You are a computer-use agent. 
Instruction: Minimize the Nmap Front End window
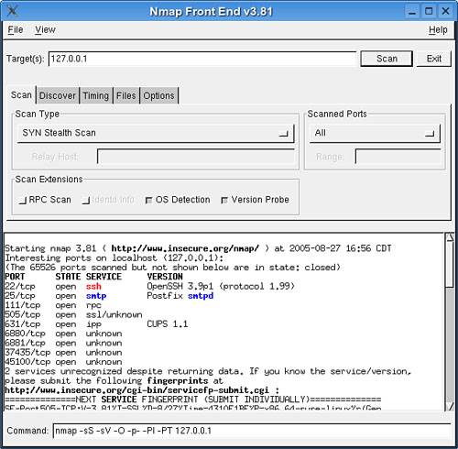tap(412, 11)
